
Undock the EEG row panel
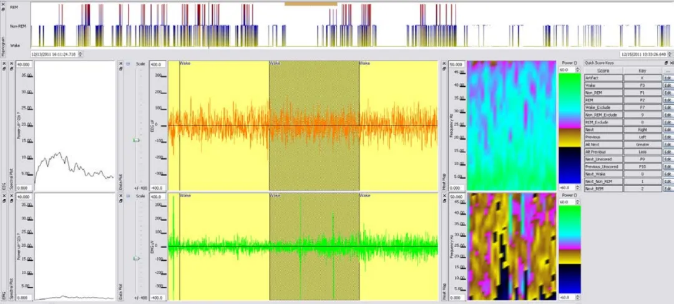tap(4, 69)
